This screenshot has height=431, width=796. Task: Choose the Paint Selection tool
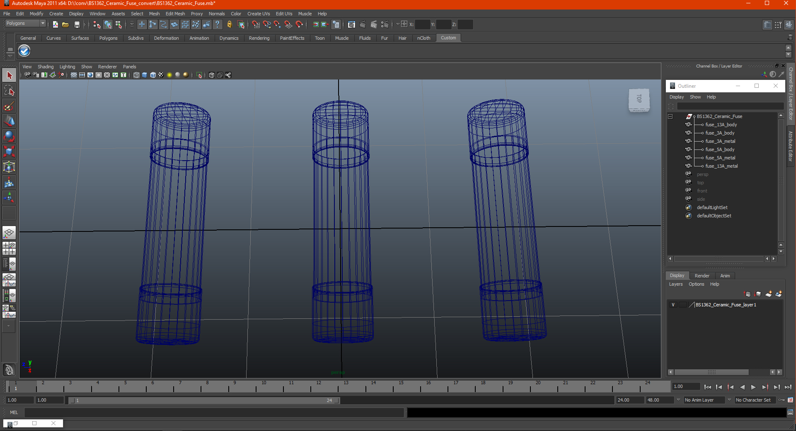point(9,106)
